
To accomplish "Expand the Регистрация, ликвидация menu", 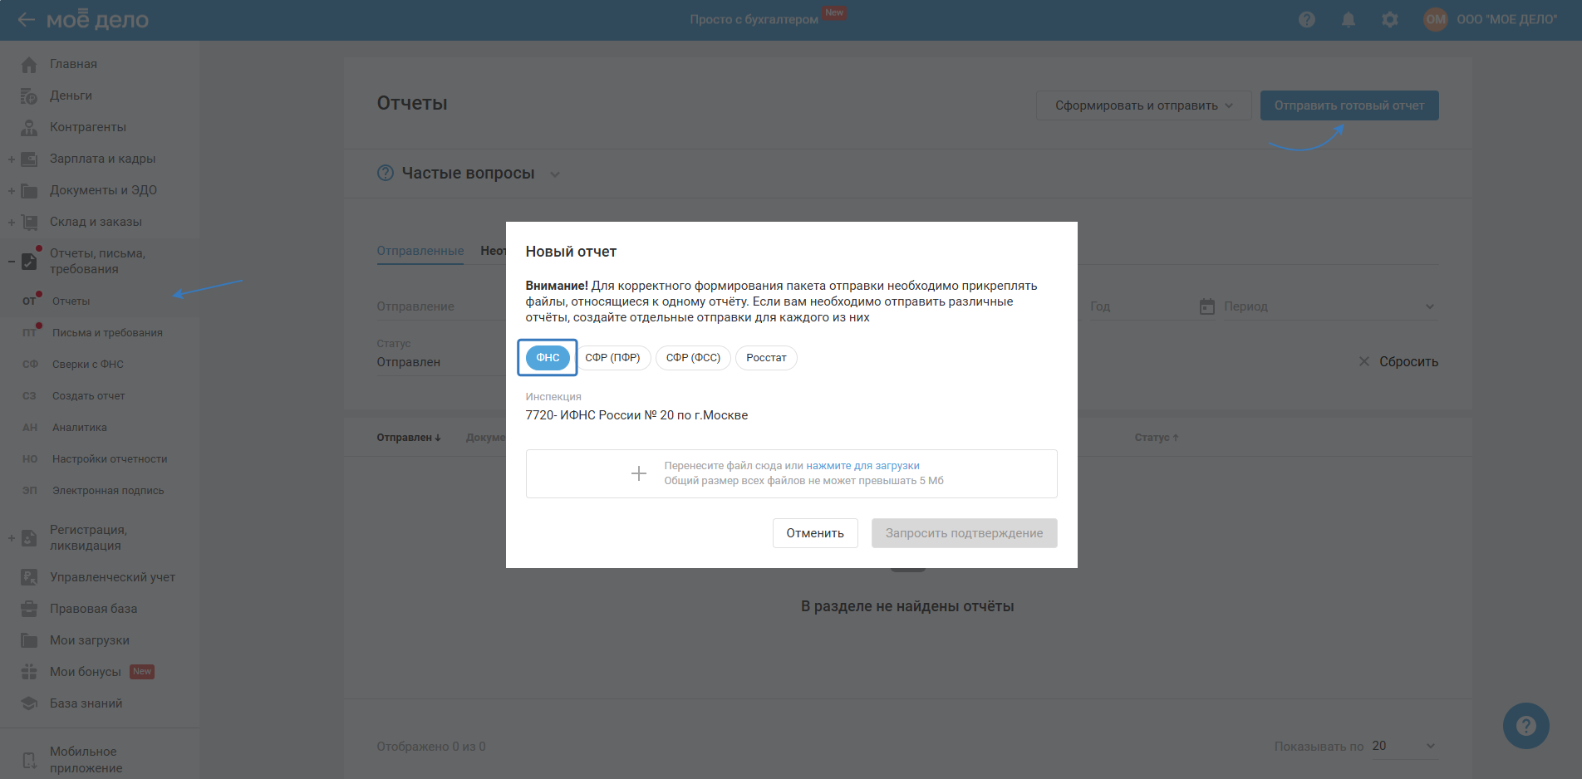I will point(12,537).
